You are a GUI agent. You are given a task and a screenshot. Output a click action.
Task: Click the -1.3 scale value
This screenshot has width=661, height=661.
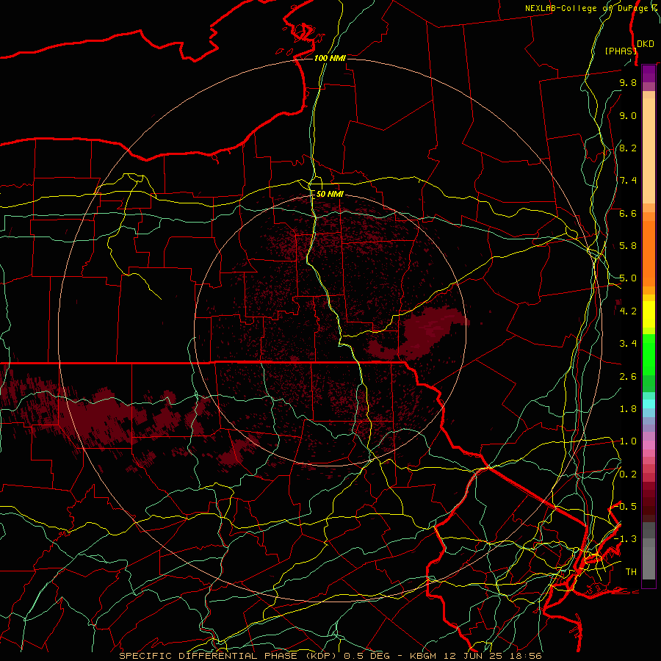coord(625,539)
